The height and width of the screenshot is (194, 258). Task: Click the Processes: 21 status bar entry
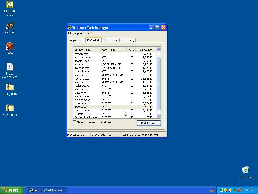pyautogui.click(x=79, y=135)
